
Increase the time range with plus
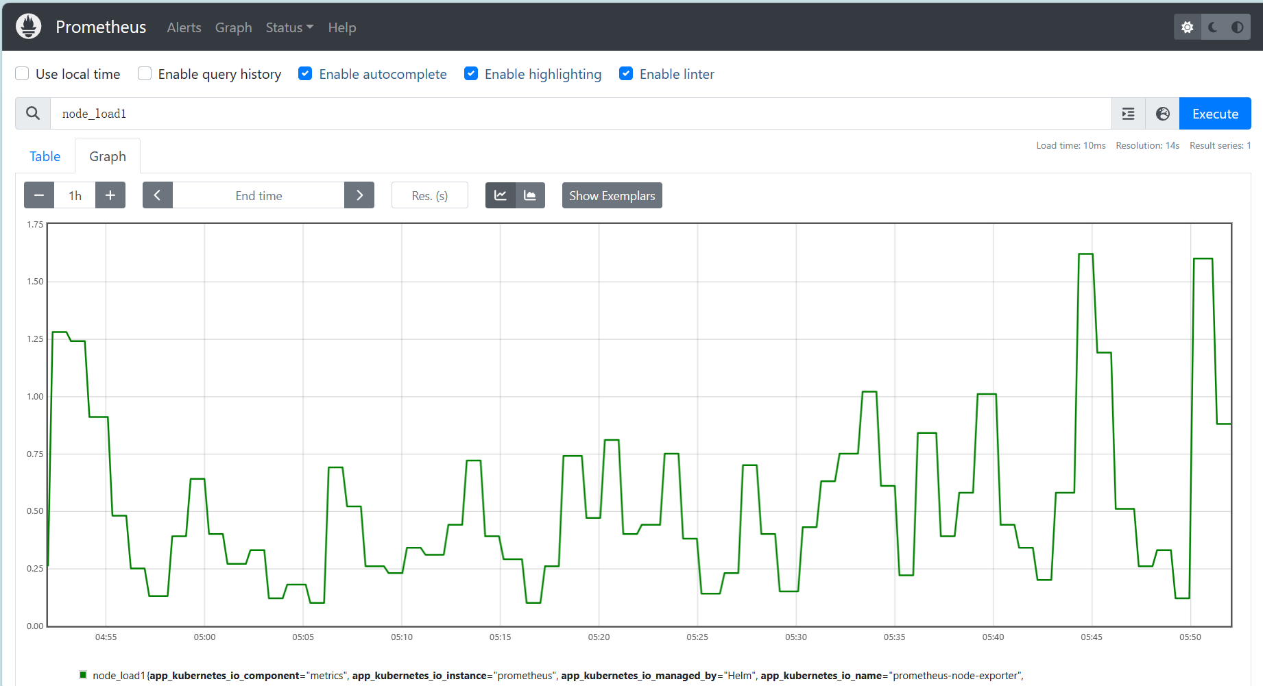tap(110, 195)
